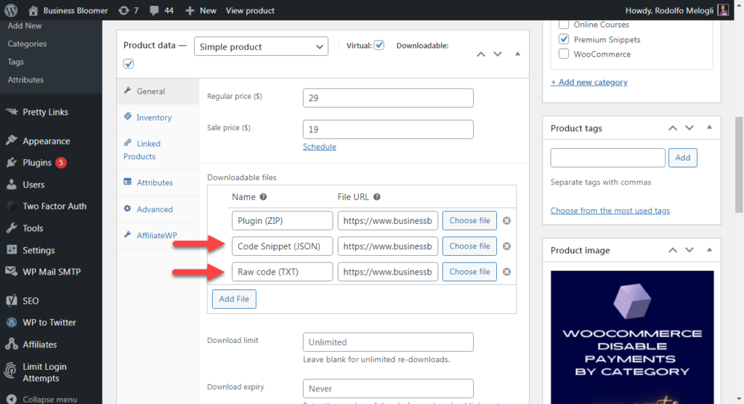
Task: Open the Linked Products tab
Action: (x=158, y=150)
